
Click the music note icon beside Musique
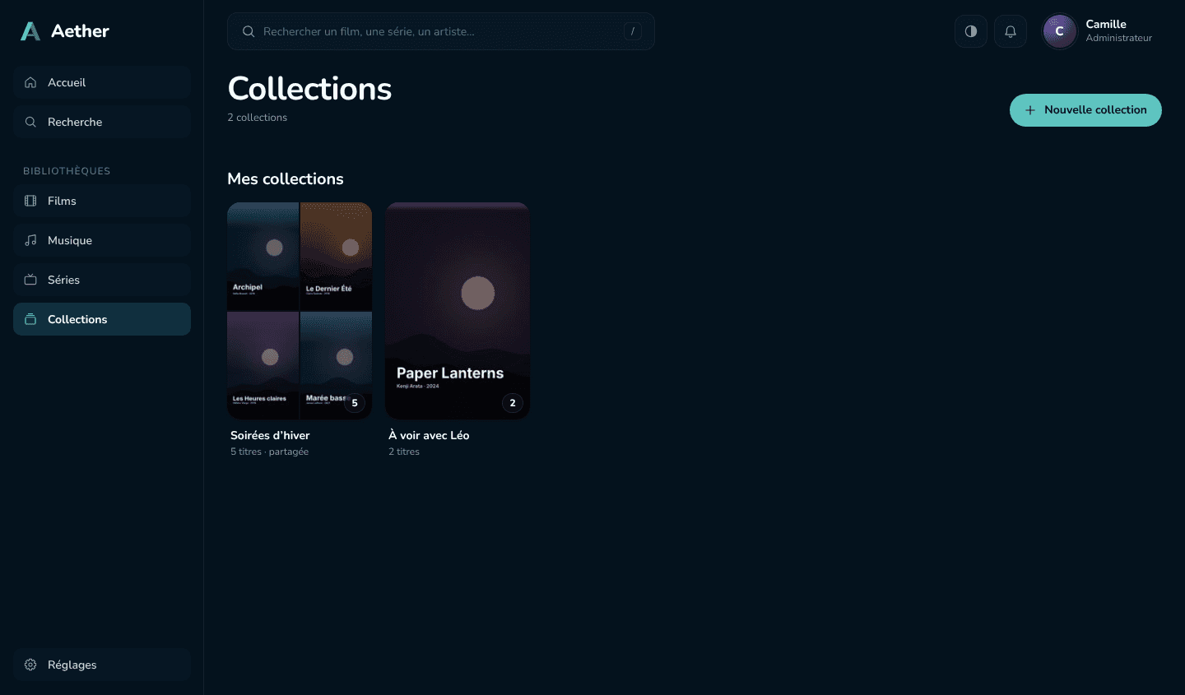pos(30,240)
